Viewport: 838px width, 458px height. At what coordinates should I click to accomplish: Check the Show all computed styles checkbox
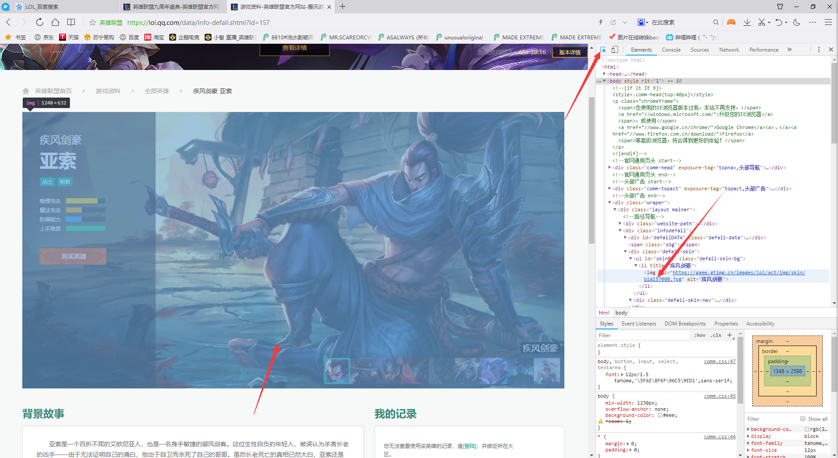tap(803, 419)
